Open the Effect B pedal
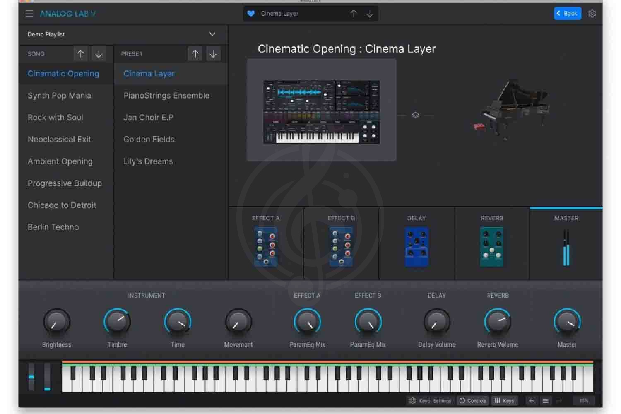The image size is (621, 414). point(341,247)
